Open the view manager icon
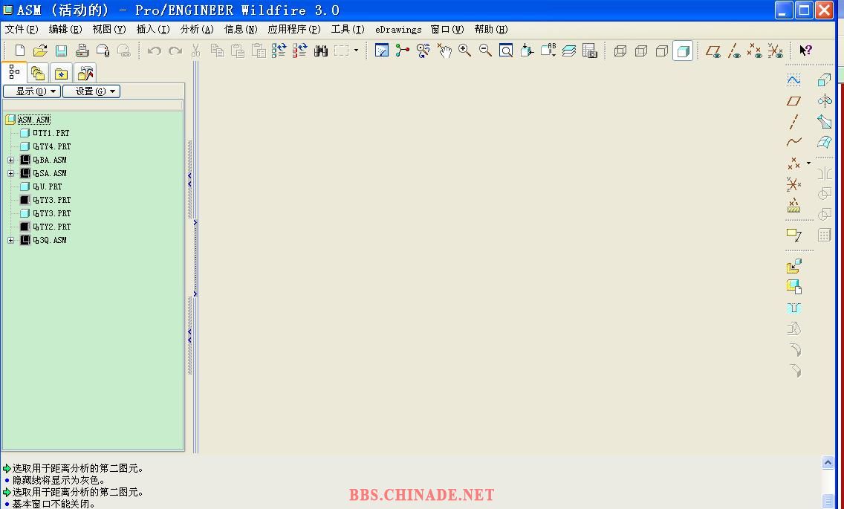Image resolution: width=844 pixels, height=509 pixels. (590, 51)
